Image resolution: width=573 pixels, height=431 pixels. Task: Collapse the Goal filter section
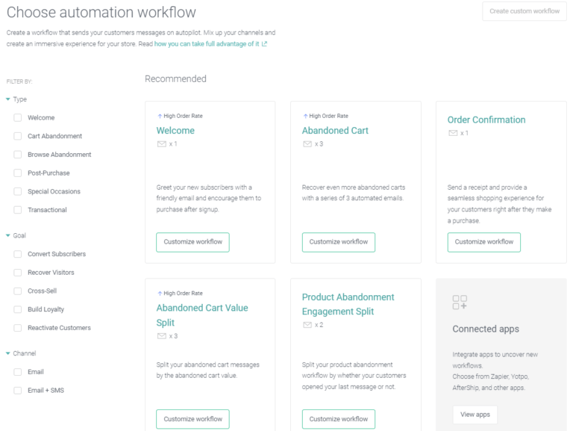point(8,235)
